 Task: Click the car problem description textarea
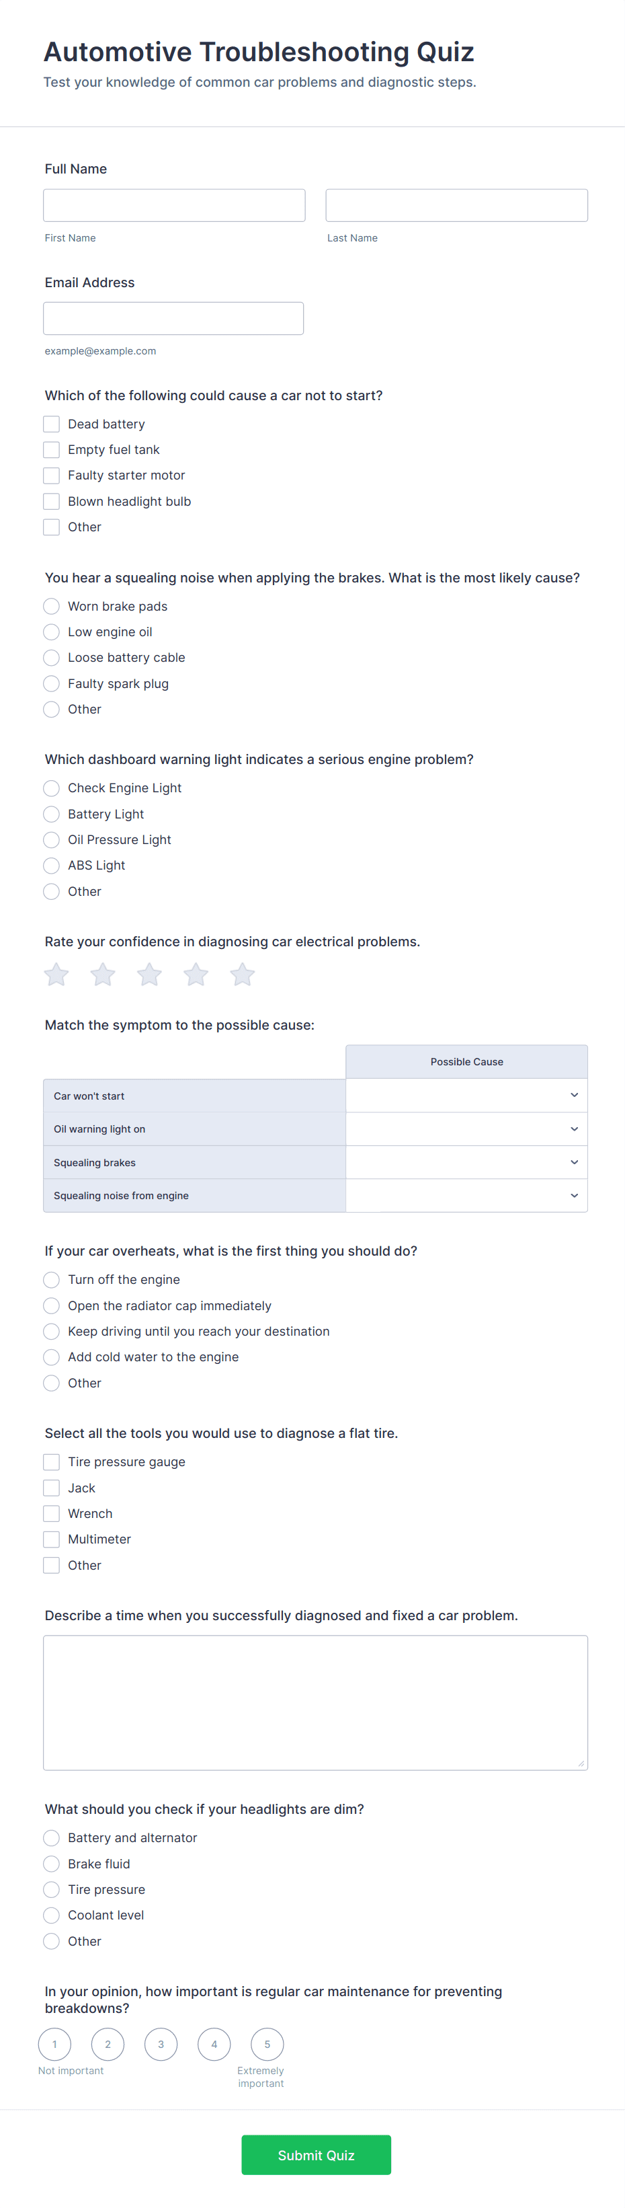pyautogui.click(x=315, y=1702)
